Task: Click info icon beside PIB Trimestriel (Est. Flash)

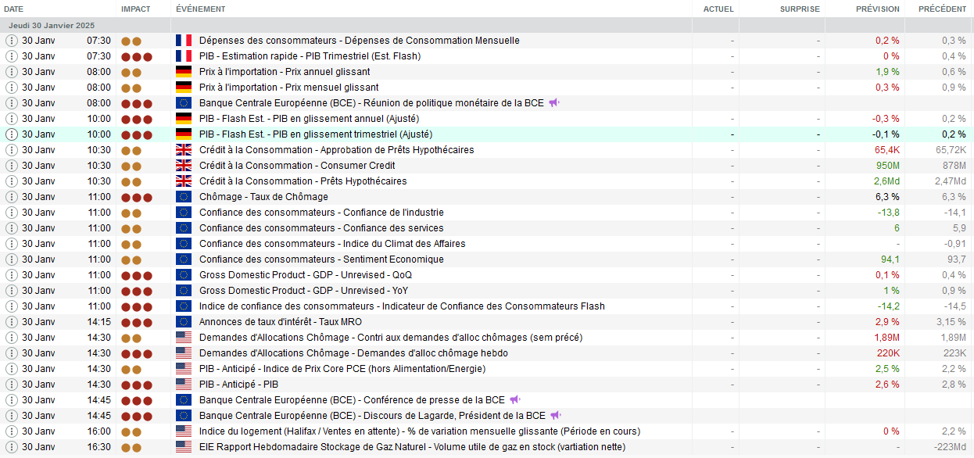Action: (x=11, y=56)
